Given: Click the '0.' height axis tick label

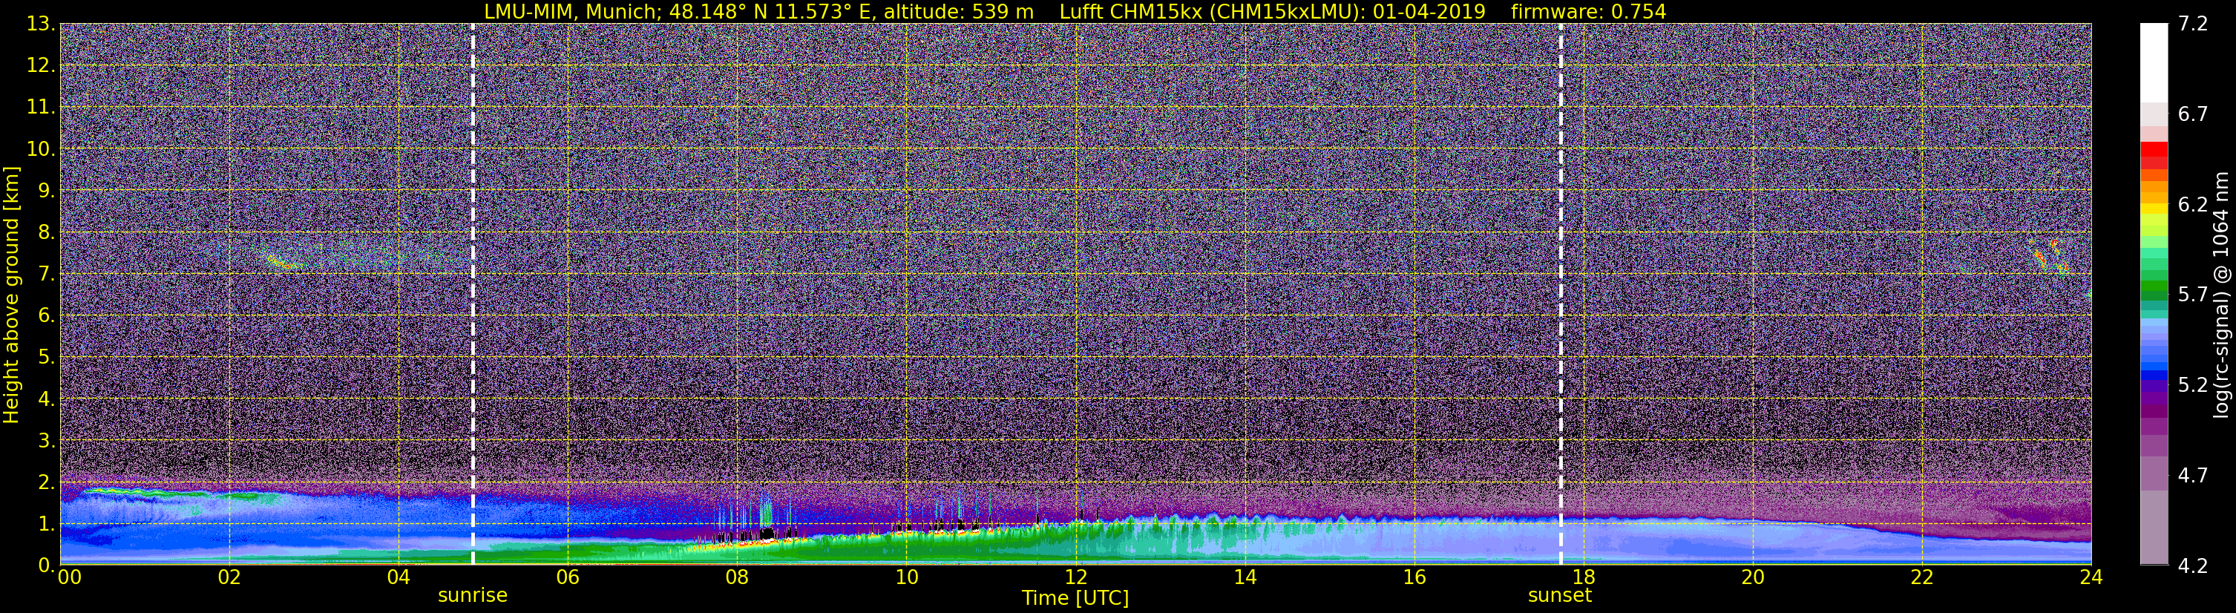Looking at the screenshot, I should coord(46,566).
